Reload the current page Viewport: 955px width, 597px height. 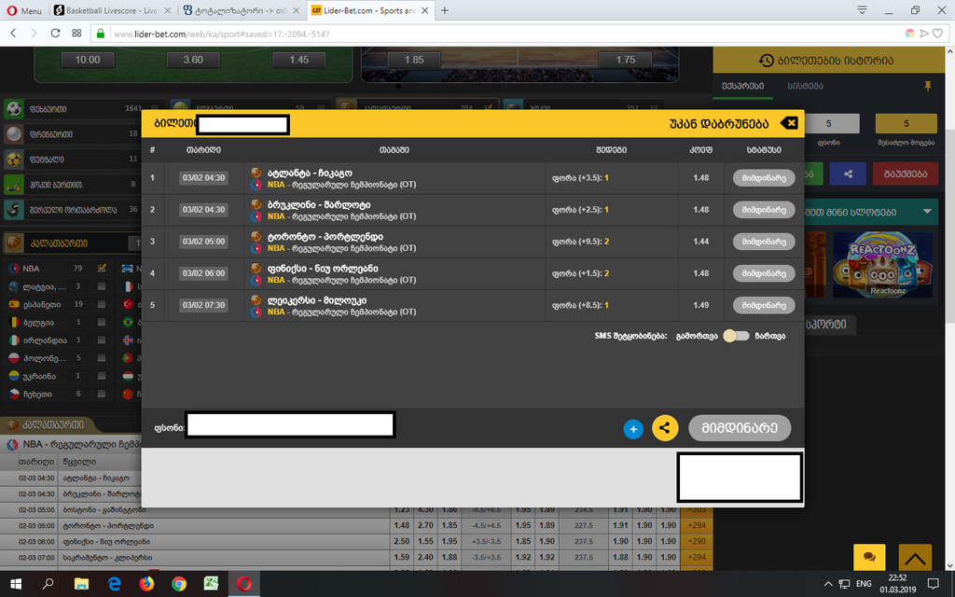55,34
